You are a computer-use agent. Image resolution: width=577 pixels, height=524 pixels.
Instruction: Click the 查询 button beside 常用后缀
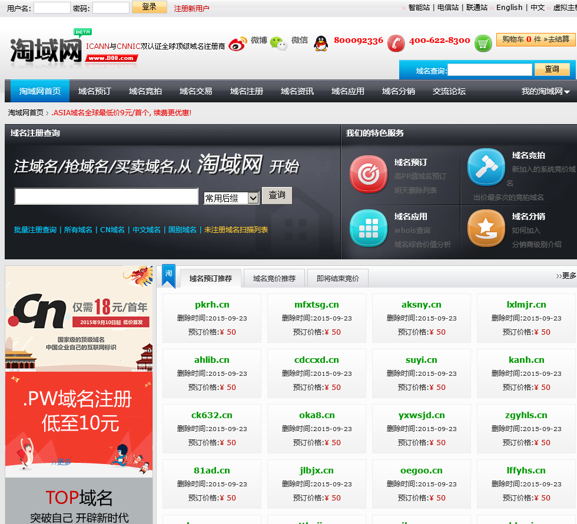point(277,195)
